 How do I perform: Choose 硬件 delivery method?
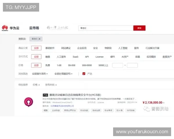click(x=113, y=57)
